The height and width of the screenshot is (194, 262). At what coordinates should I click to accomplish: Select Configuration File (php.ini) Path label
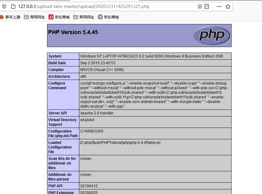coord(63,133)
